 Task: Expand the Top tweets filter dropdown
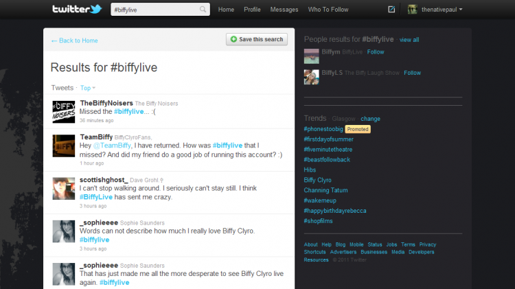pos(88,88)
